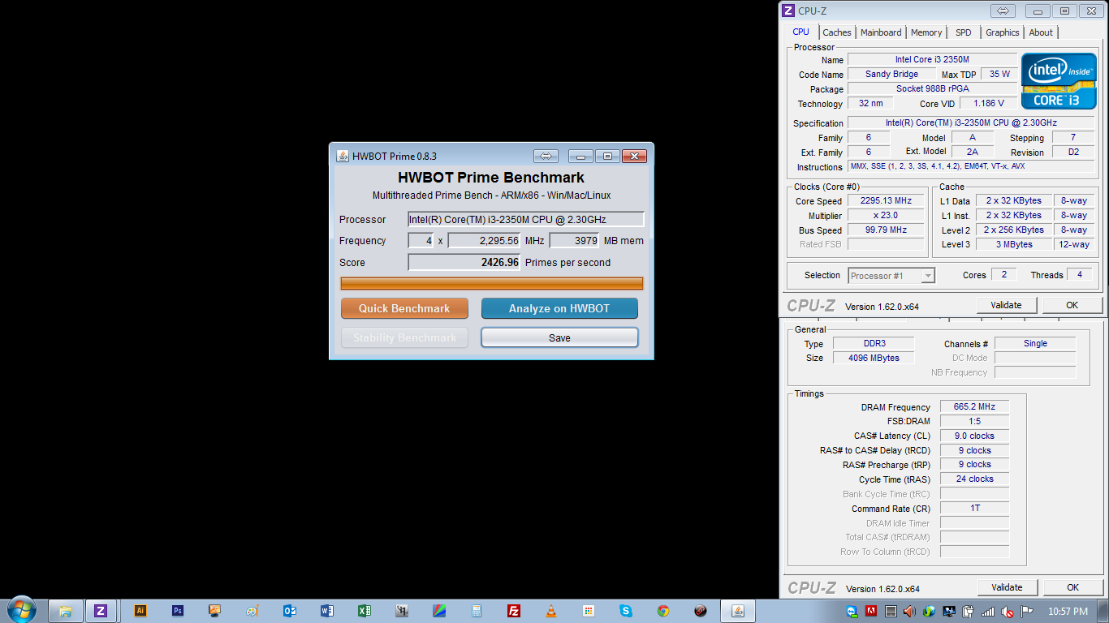Select the Multiplier value x 23.0

coord(887,216)
